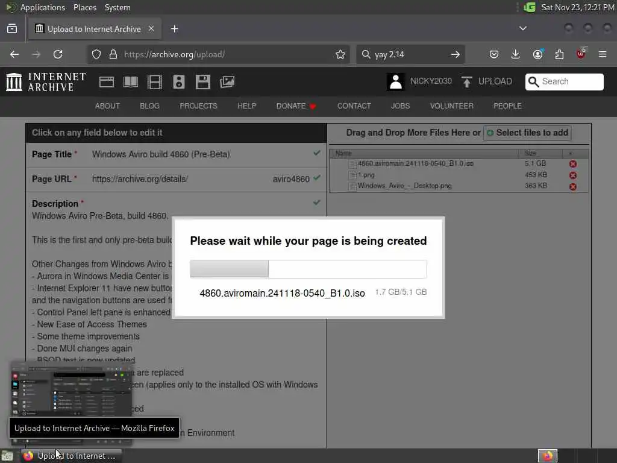This screenshot has width=617, height=463.
Task: Focus the archive Search box
Action: pos(564,81)
